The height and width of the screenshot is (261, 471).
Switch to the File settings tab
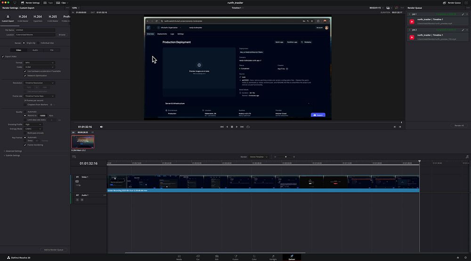click(52, 50)
